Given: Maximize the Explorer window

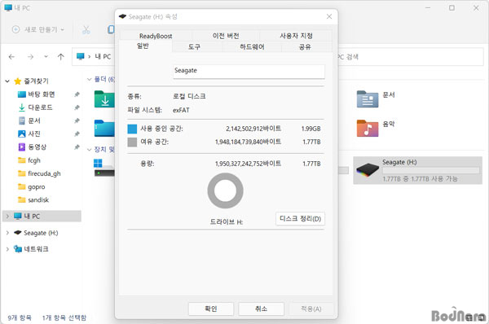Looking at the screenshot, I should coord(452,8).
